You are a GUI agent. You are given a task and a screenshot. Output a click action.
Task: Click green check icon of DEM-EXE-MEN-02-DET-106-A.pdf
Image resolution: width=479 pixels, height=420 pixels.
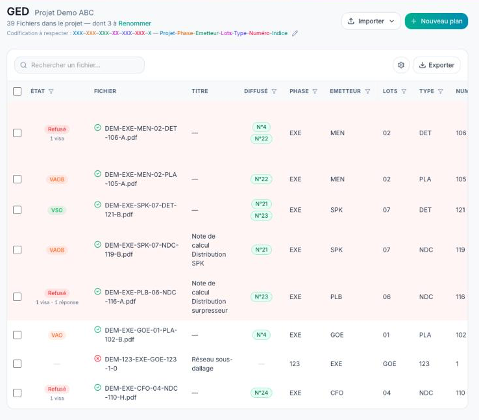[98, 127]
